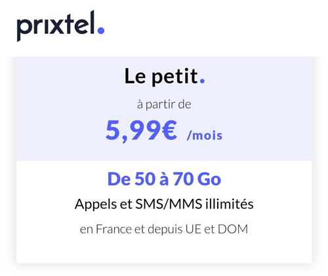Click en France et depuis UE et DOM
Image resolution: width=328 pixels, height=276 pixels.
coord(164,230)
